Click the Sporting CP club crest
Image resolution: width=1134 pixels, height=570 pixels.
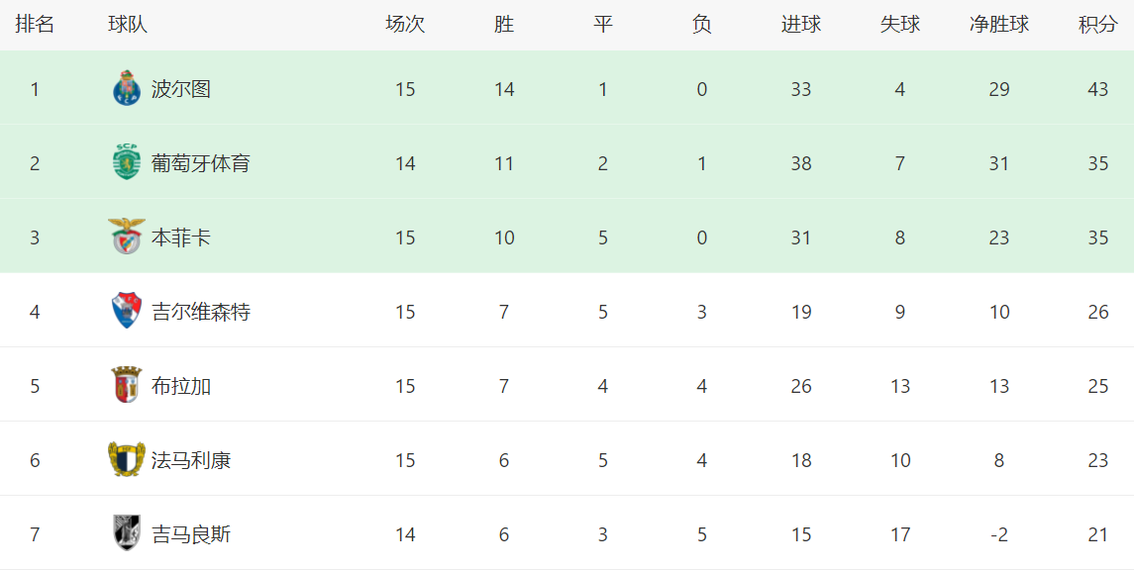click(127, 163)
